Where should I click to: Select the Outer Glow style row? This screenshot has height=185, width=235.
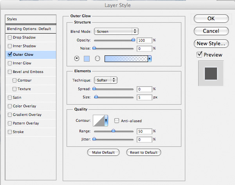click(31, 55)
